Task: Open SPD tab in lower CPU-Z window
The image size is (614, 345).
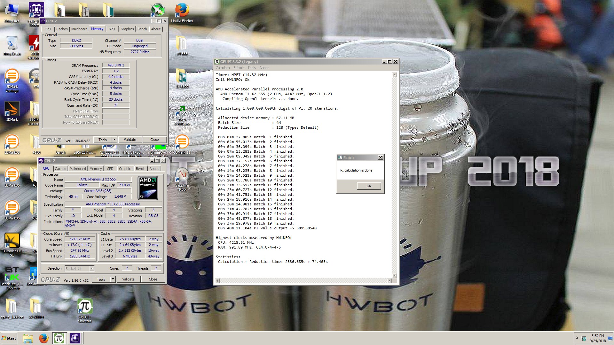Action: coord(110,169)
